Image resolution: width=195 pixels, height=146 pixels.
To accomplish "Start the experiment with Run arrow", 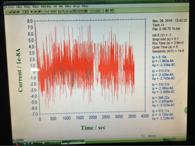I will point(32,12).
